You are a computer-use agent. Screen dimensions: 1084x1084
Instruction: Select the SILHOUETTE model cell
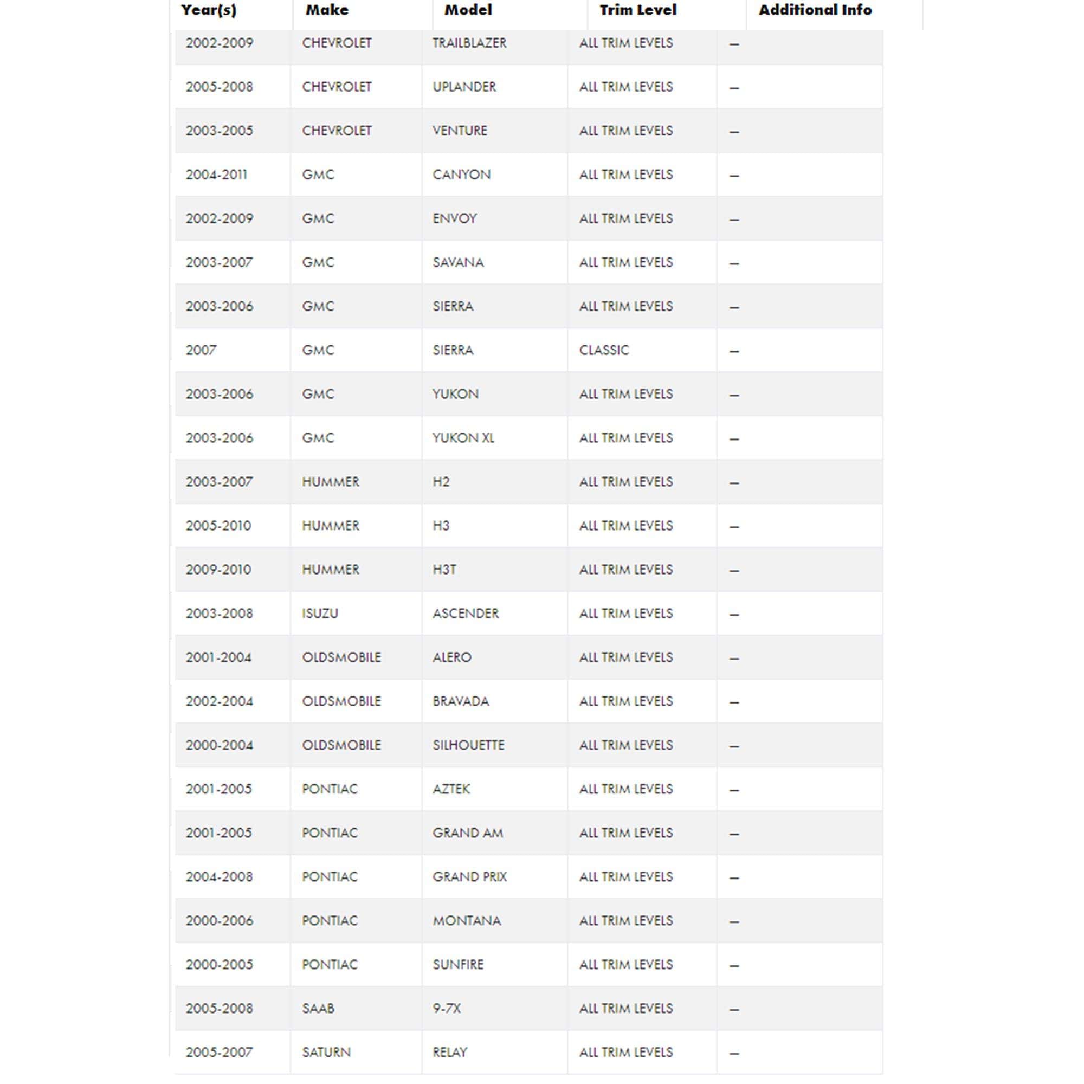(x=468, y=745)
